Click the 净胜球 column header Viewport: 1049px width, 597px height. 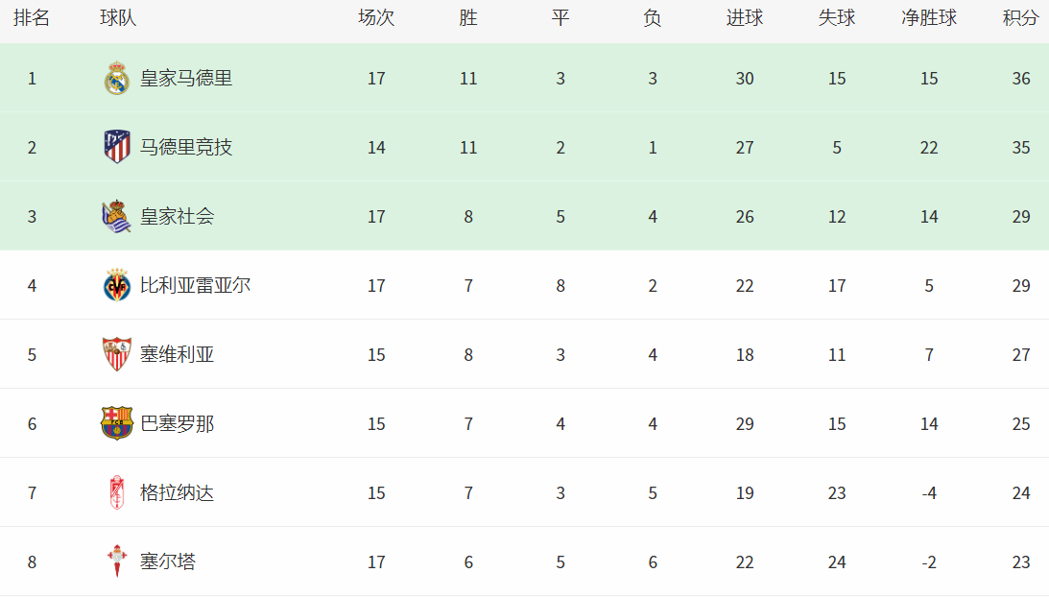(928, 18)
